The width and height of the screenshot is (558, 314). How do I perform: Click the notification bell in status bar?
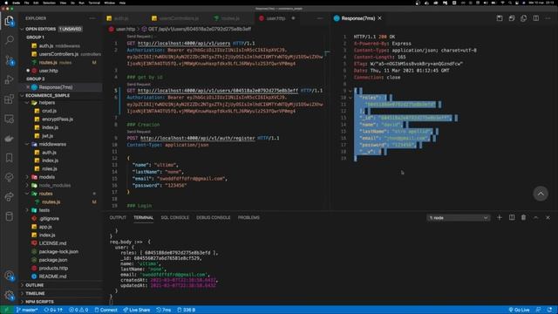(550, 310)
